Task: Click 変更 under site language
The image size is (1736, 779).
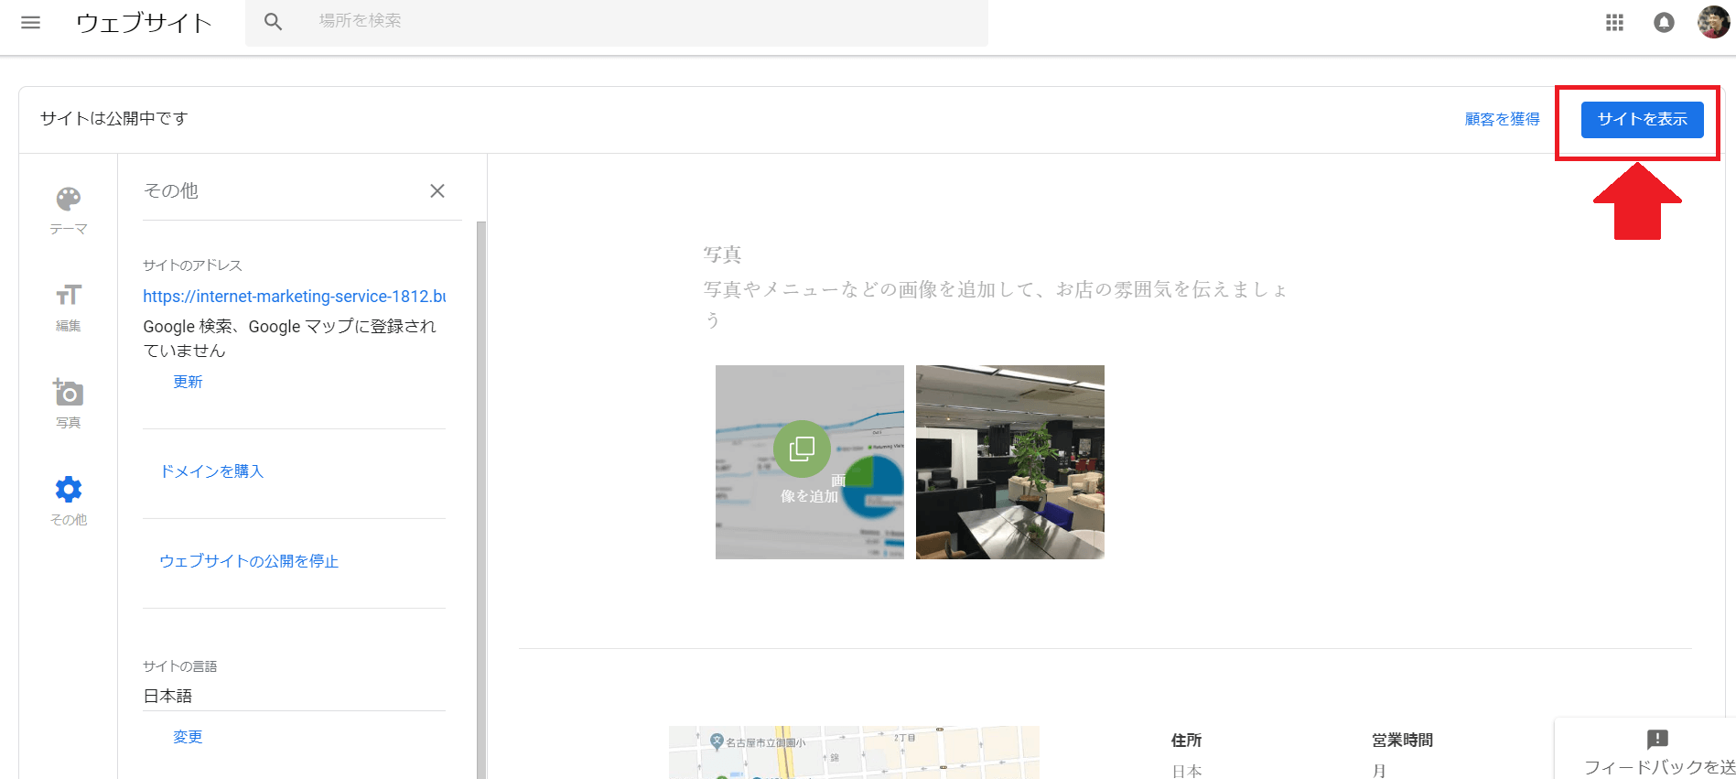Action: pyautogui.click(x=188, y=737)
